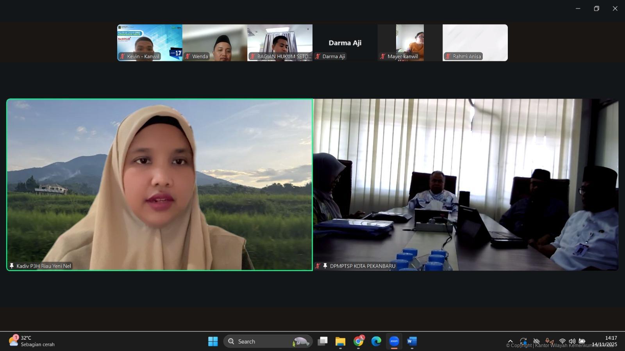Screen dimensions: 625x351
Task: Open Zoom from the taskbar
Action: (394, 341)
